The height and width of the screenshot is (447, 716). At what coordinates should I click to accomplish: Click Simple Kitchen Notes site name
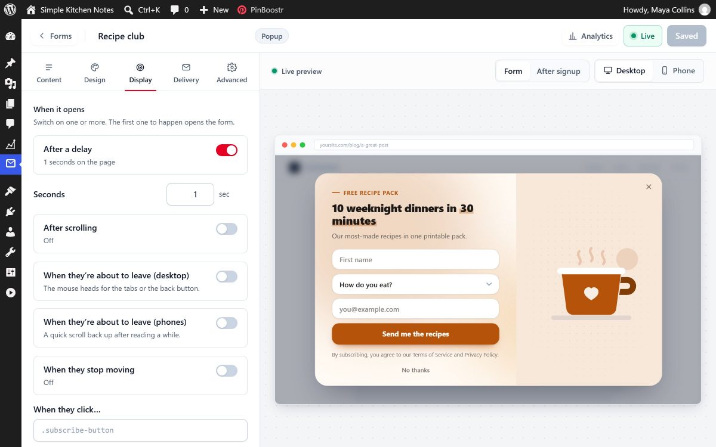pyautogui.click(x=77, y=10)
